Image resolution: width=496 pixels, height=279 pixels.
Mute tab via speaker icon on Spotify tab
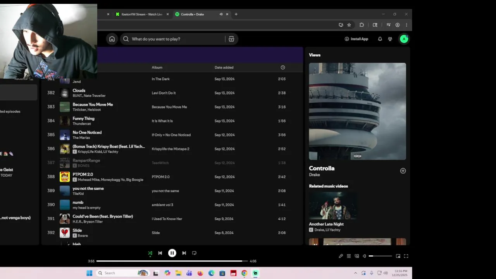click(221, 14)
